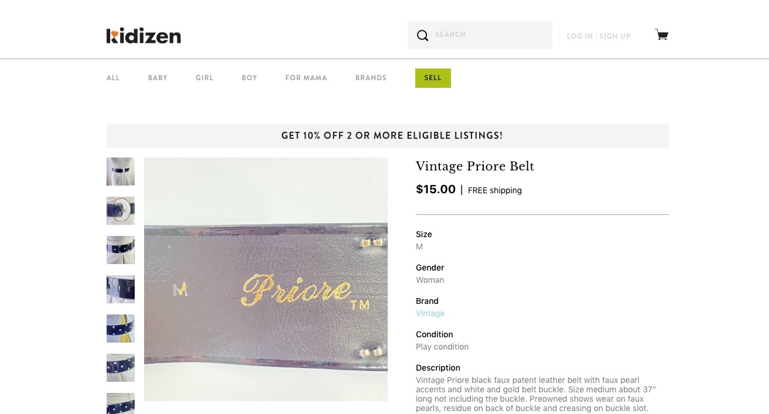This screenshot has height=414, width=769.
Task: Select the ALL category
Action: [x=113, y=78]
